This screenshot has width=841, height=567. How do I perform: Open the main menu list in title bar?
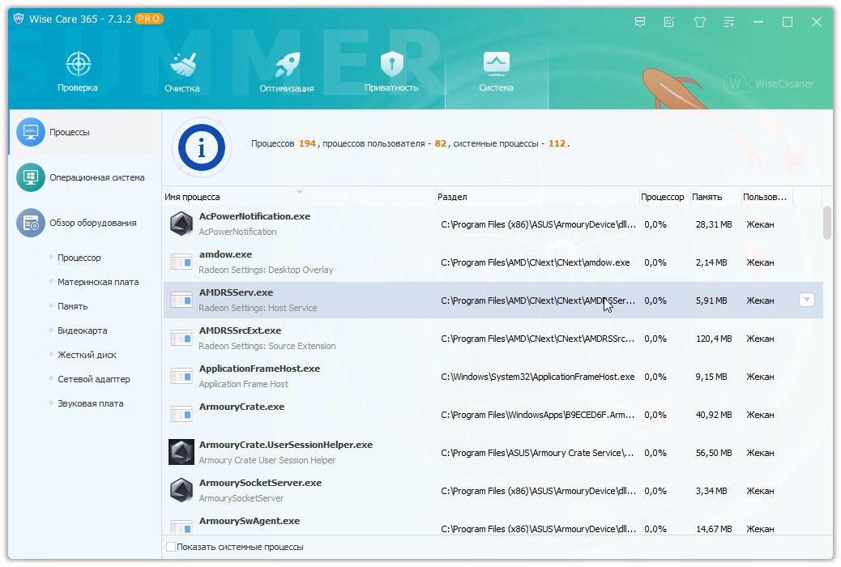(x=729, y=22)
